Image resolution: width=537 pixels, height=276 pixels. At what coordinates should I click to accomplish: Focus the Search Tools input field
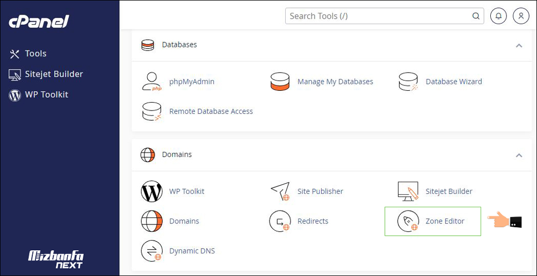point(384,16)
